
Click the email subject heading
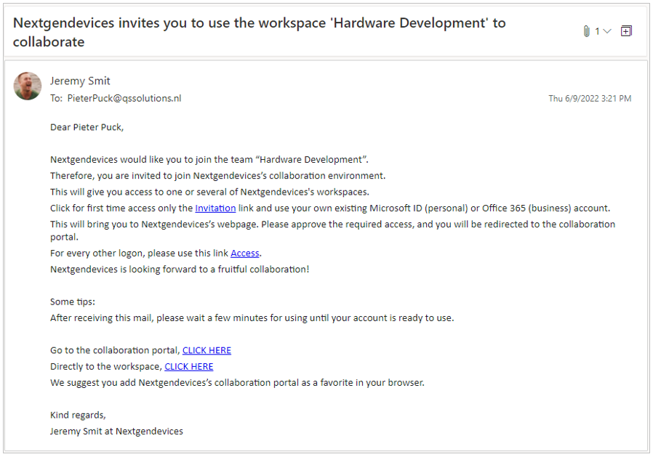point(259,32)
